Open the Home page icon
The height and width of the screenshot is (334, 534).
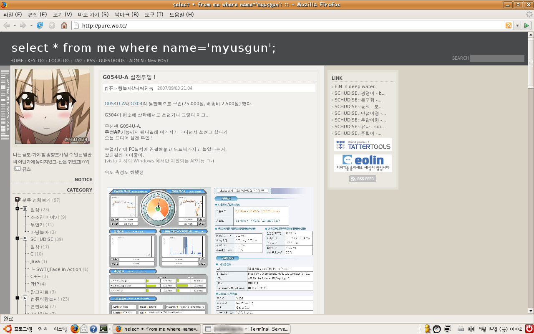[64, 25]
